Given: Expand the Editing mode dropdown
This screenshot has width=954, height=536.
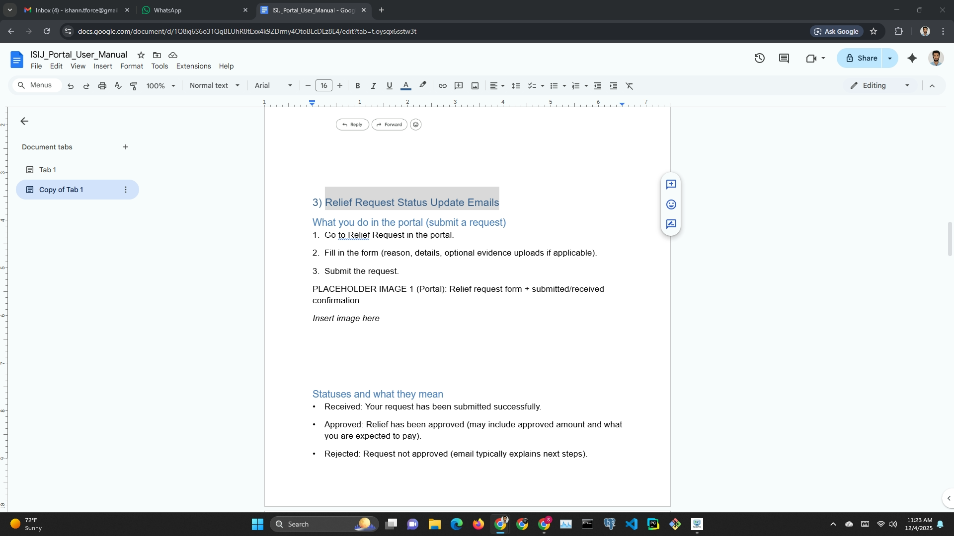Looking at the screenshot, I should coord(880,85).
